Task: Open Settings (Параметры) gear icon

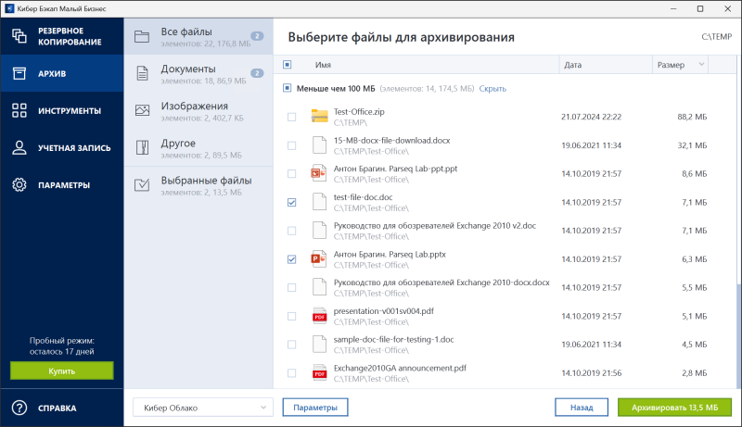Action: [x=19, y=184]
